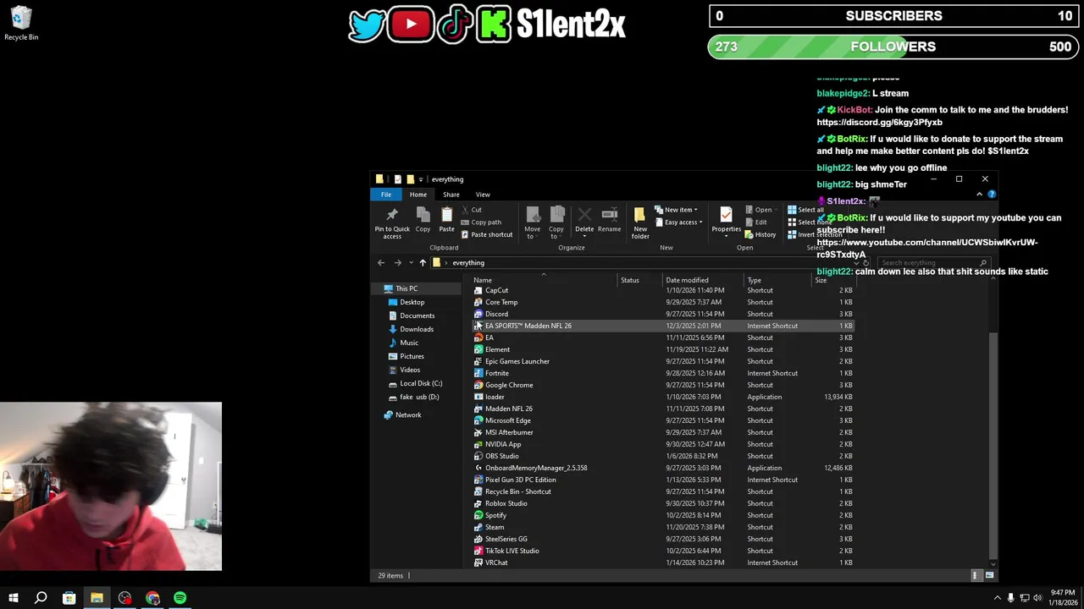Switch to the Home ribbon tab

(418, 195)
